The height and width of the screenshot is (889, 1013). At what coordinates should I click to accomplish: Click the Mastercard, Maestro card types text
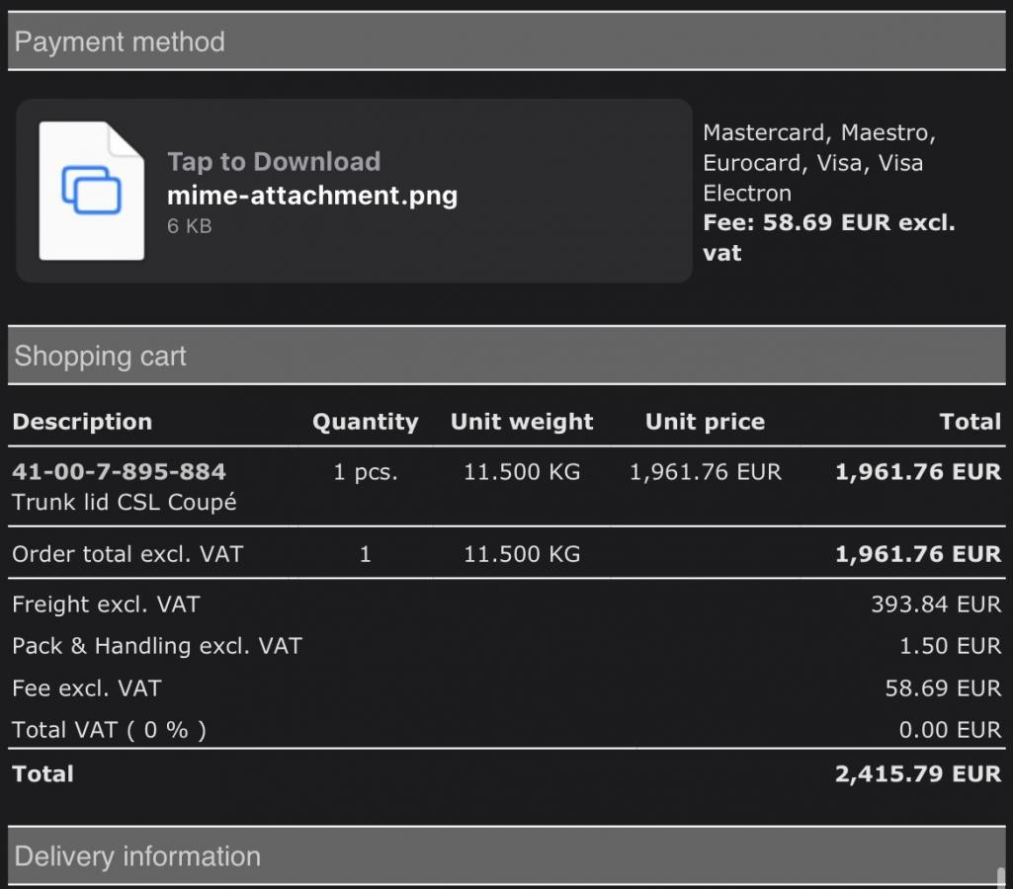pos(818,133)
